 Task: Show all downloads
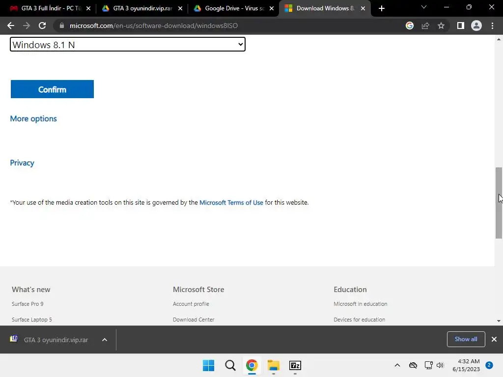(466, 339)
